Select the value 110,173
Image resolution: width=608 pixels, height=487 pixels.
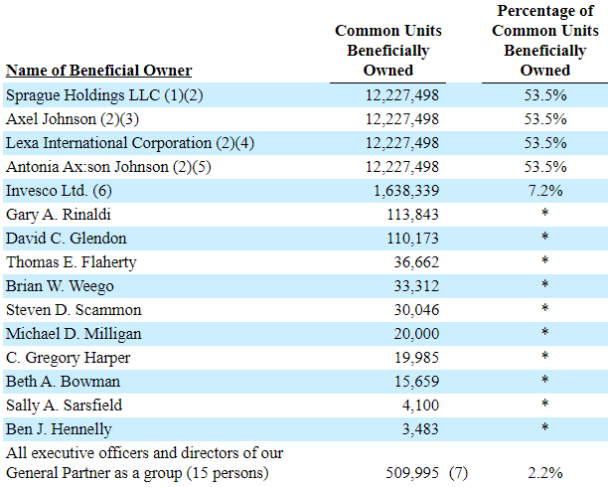[412, 239]
